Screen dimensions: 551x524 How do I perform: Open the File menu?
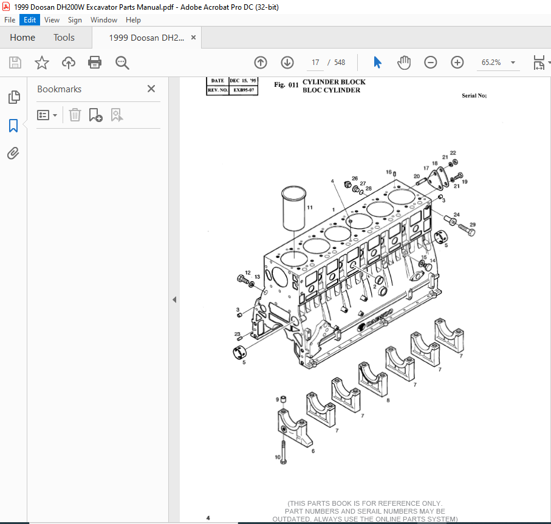coord(10,20)
